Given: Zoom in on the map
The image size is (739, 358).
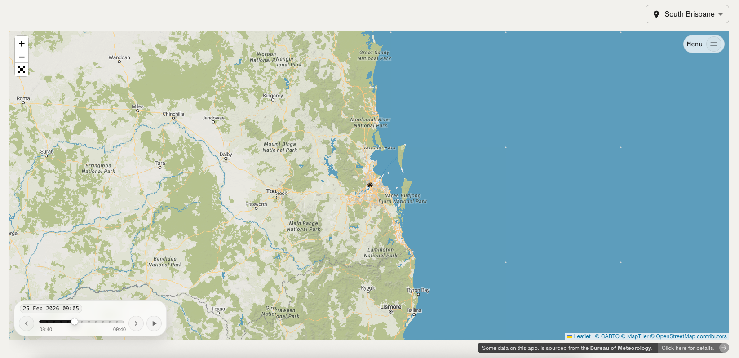Looking at the screenshot, I should 22,44.
